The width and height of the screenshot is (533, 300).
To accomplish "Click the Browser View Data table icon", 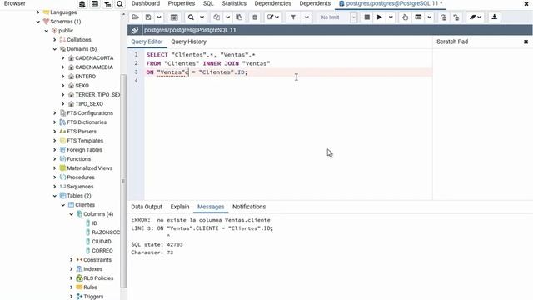I will pyautogui.click(x=95, y=4).
